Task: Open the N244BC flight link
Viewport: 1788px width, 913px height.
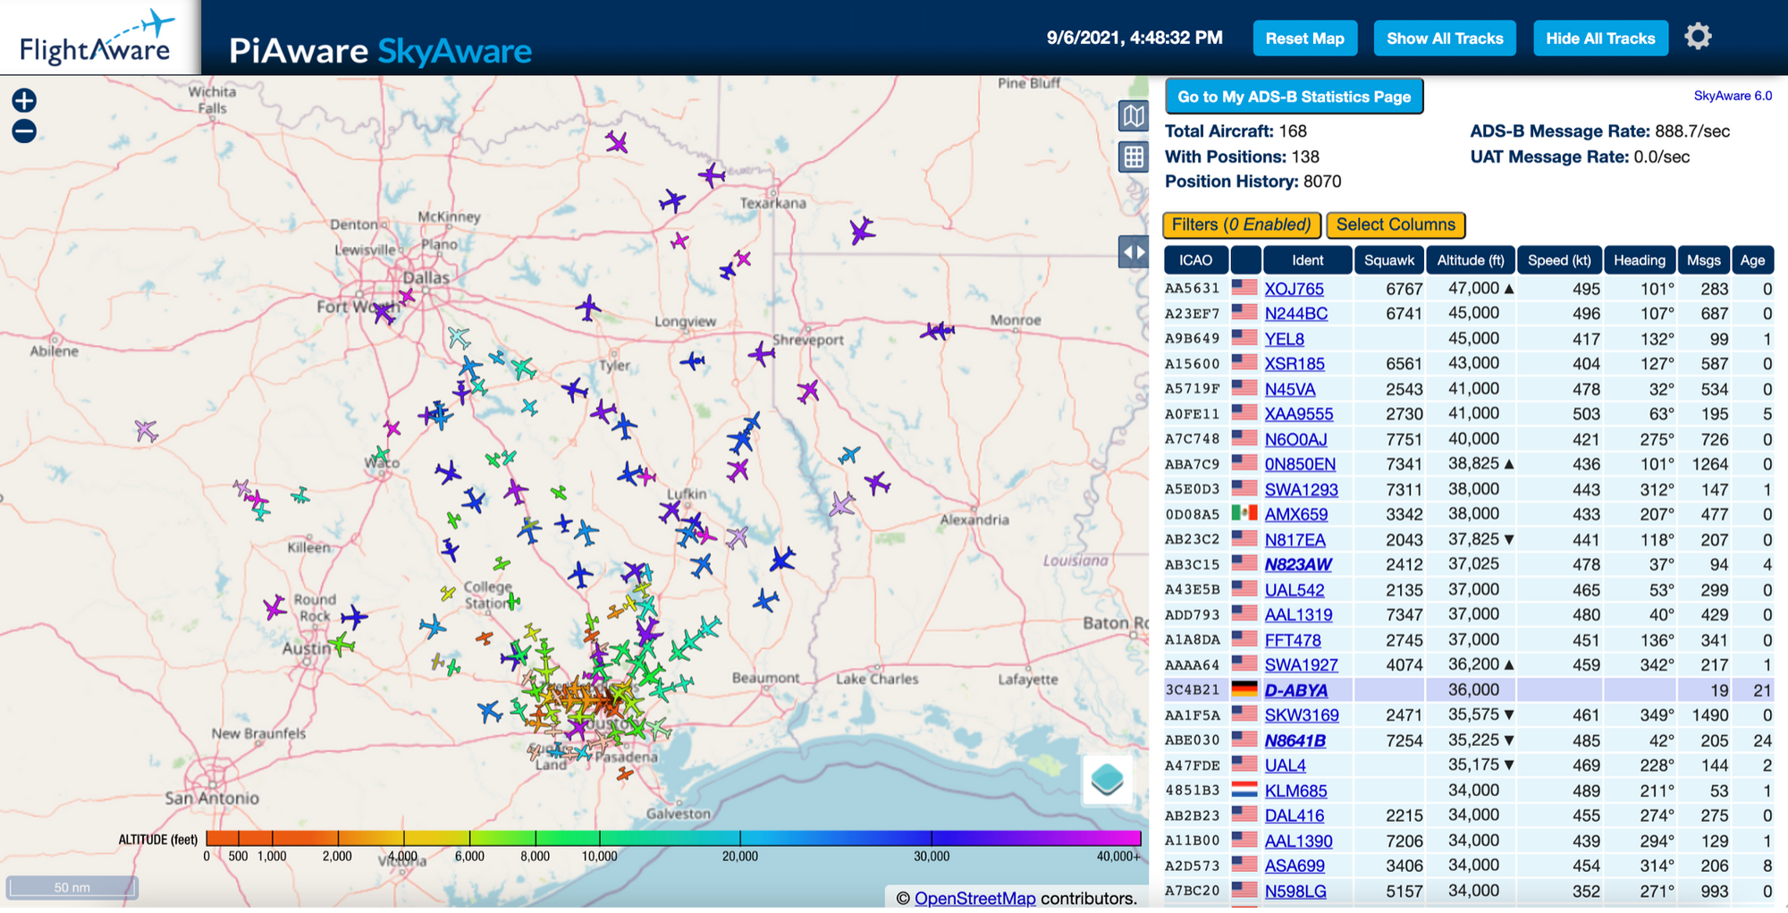Action: [1295, 314]
